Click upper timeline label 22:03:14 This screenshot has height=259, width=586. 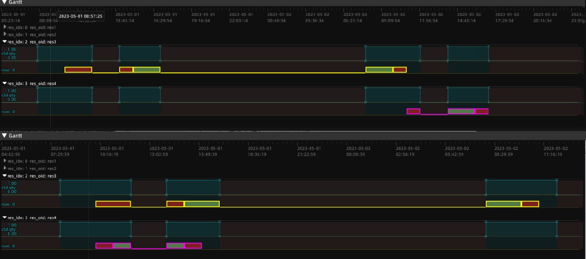coord(238,21)
